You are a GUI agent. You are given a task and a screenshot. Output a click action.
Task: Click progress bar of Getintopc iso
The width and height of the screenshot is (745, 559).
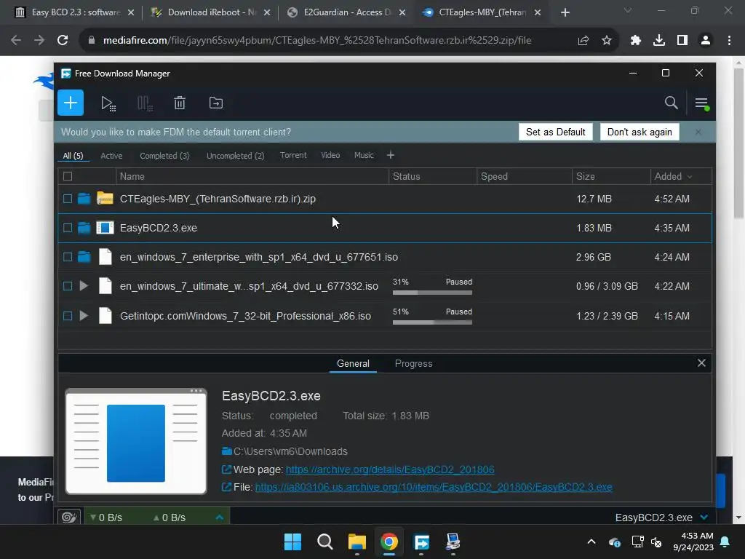click(432, 322)
